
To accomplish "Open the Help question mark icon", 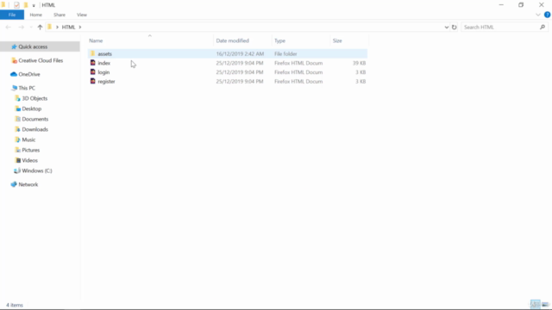I will [x=547, y=15].
